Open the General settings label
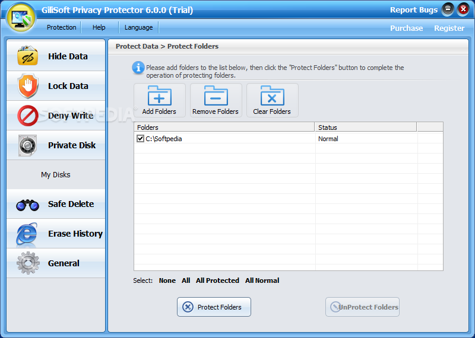The height and width of the screenshot is (338, 475). (x=64, y=263)
